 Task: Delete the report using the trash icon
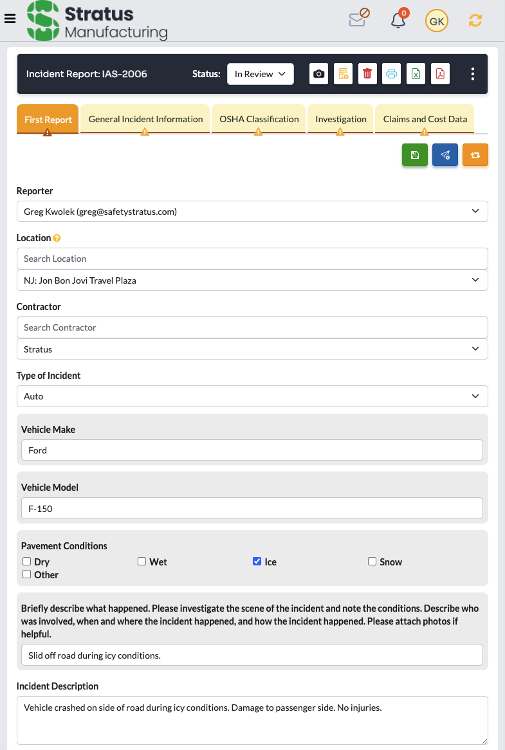[367, 74]
